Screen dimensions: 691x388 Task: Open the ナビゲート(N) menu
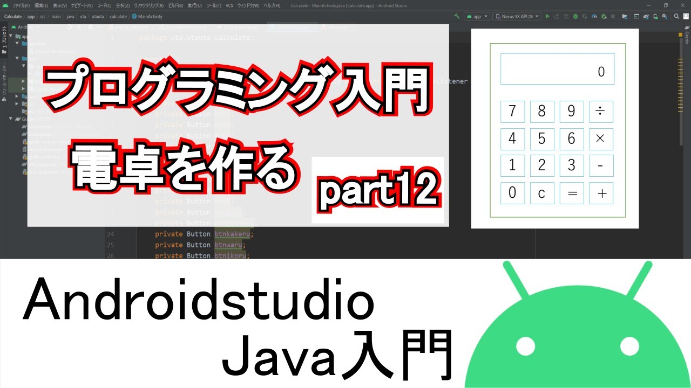[x=82, y=5]
